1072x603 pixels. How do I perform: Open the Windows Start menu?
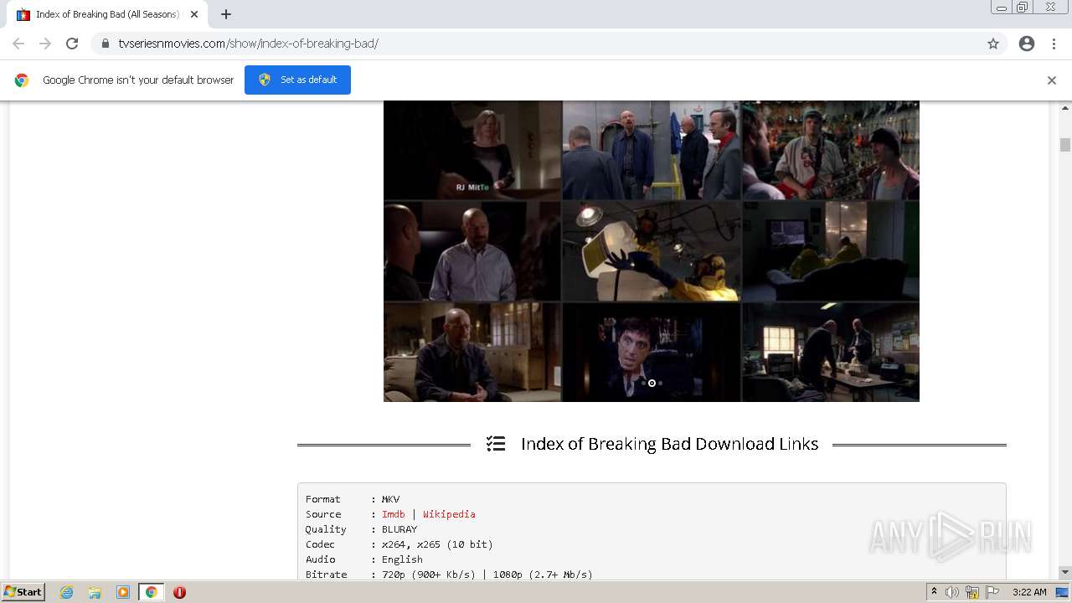pos(23,592)
